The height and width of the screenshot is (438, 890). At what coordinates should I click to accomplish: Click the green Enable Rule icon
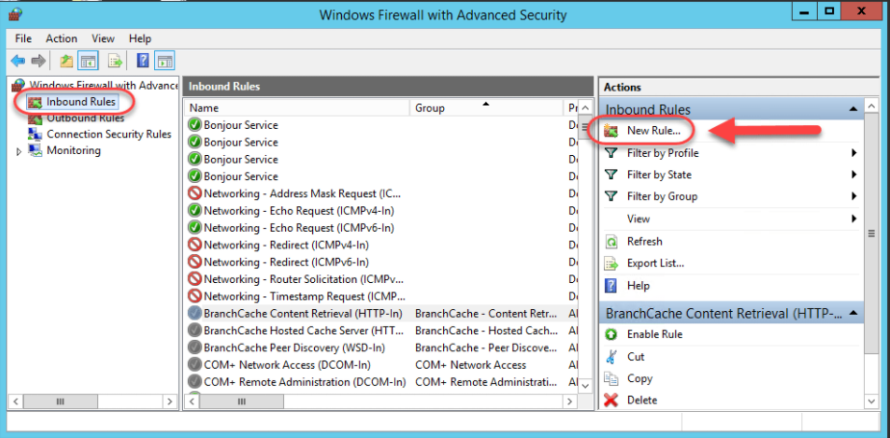[x=612, y=335]
